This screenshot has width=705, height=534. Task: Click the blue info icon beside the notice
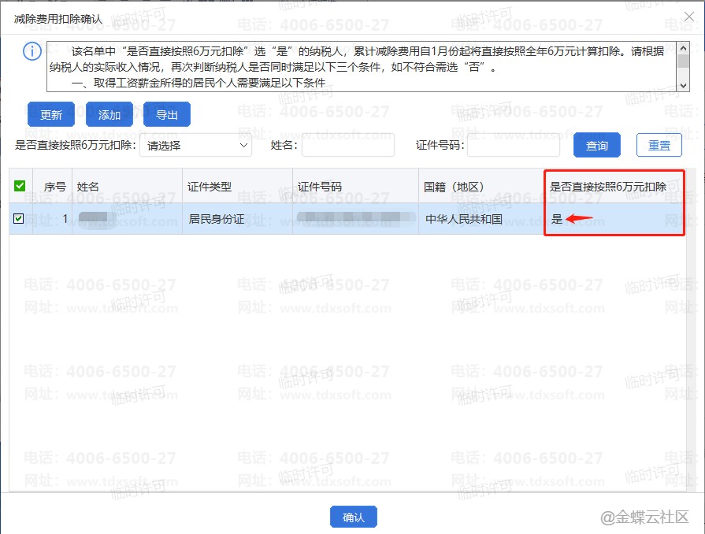coord(32,52)
